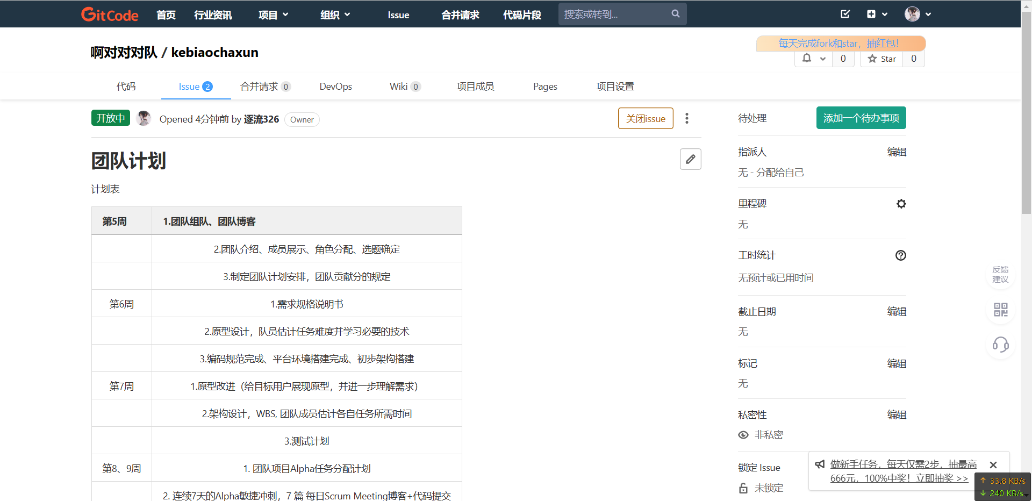The image size is (1032, 501).
Task: Switch to the 代码 tab
Action: coord(126,87)
